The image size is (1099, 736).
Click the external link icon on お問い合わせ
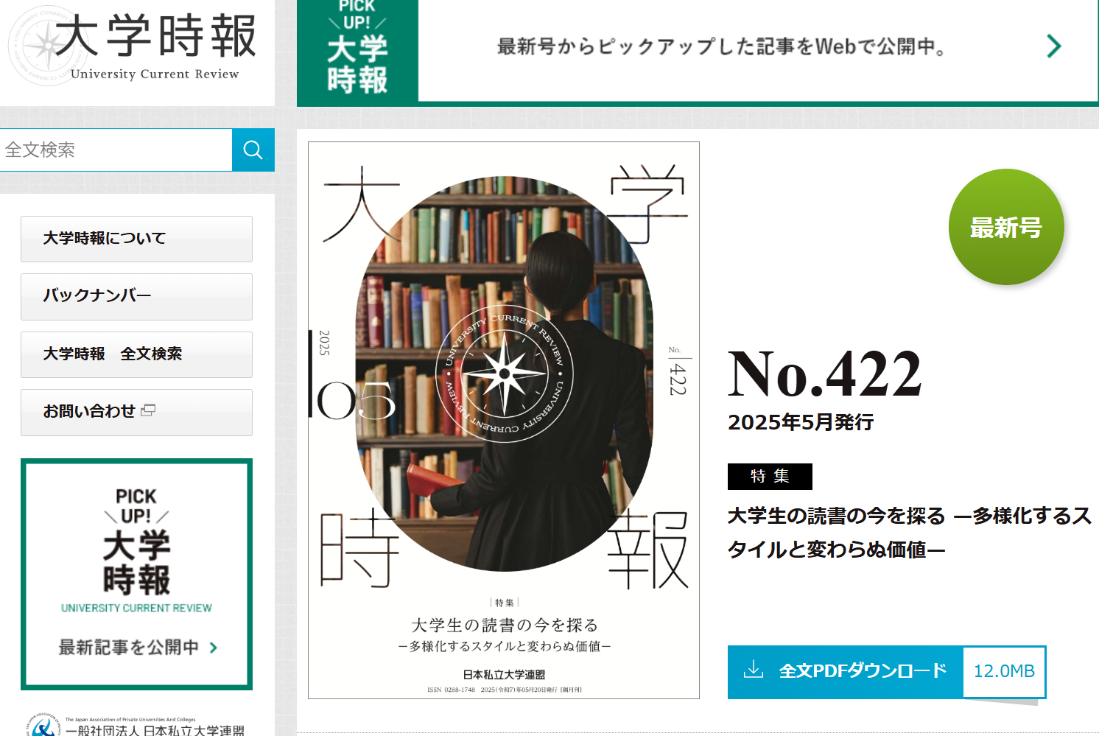coord(148,410)
